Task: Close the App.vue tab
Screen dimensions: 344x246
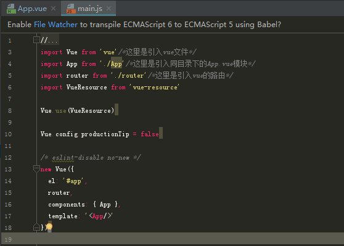Action: pos(53,9)
